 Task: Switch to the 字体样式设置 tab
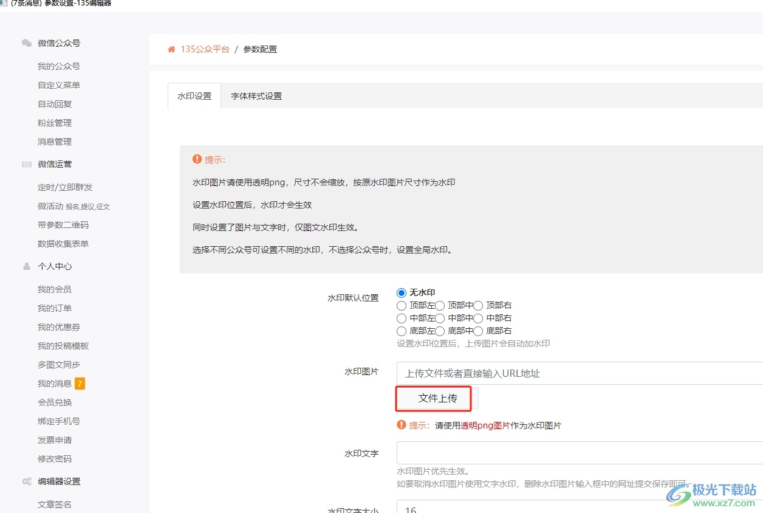tap(256, 96)
